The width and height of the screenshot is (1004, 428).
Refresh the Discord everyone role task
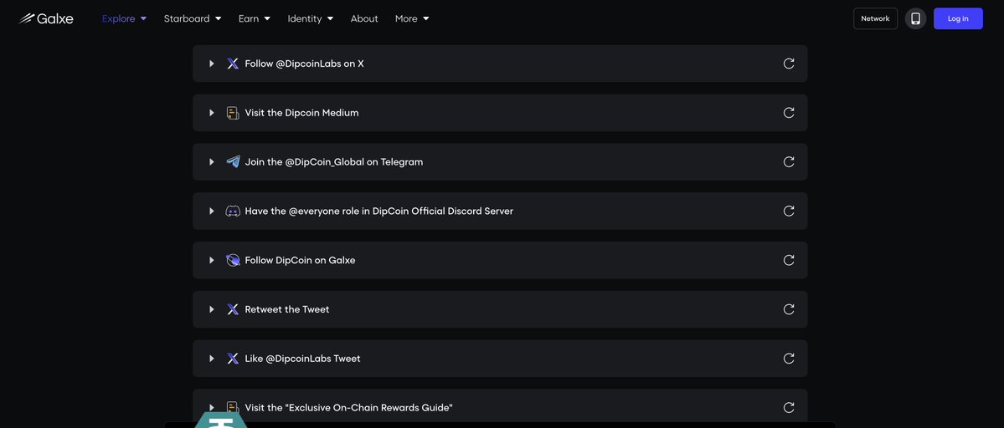(789, 211)
